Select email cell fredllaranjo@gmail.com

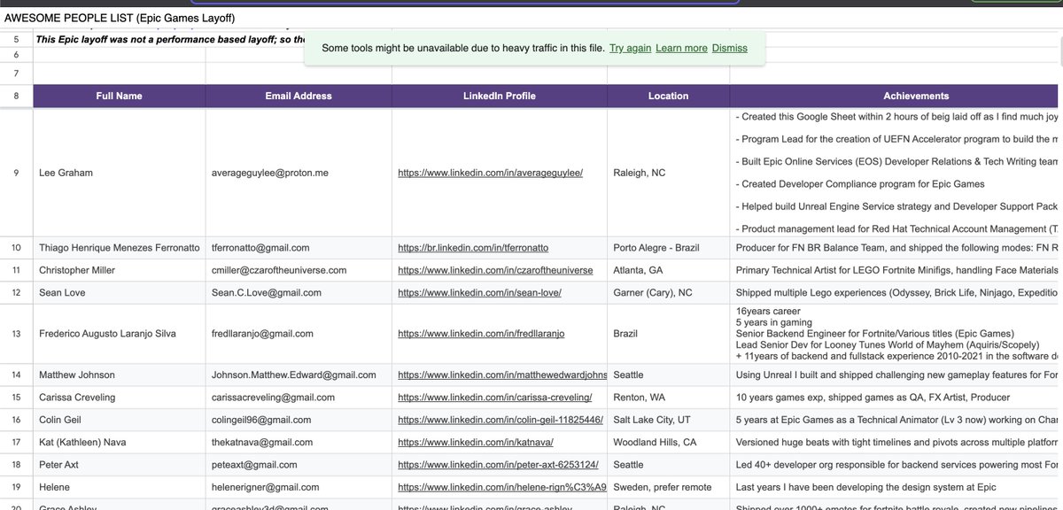[x=299, y=334]
